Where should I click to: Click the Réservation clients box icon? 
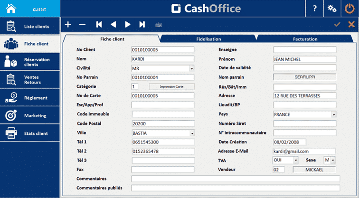coord(11,61)
